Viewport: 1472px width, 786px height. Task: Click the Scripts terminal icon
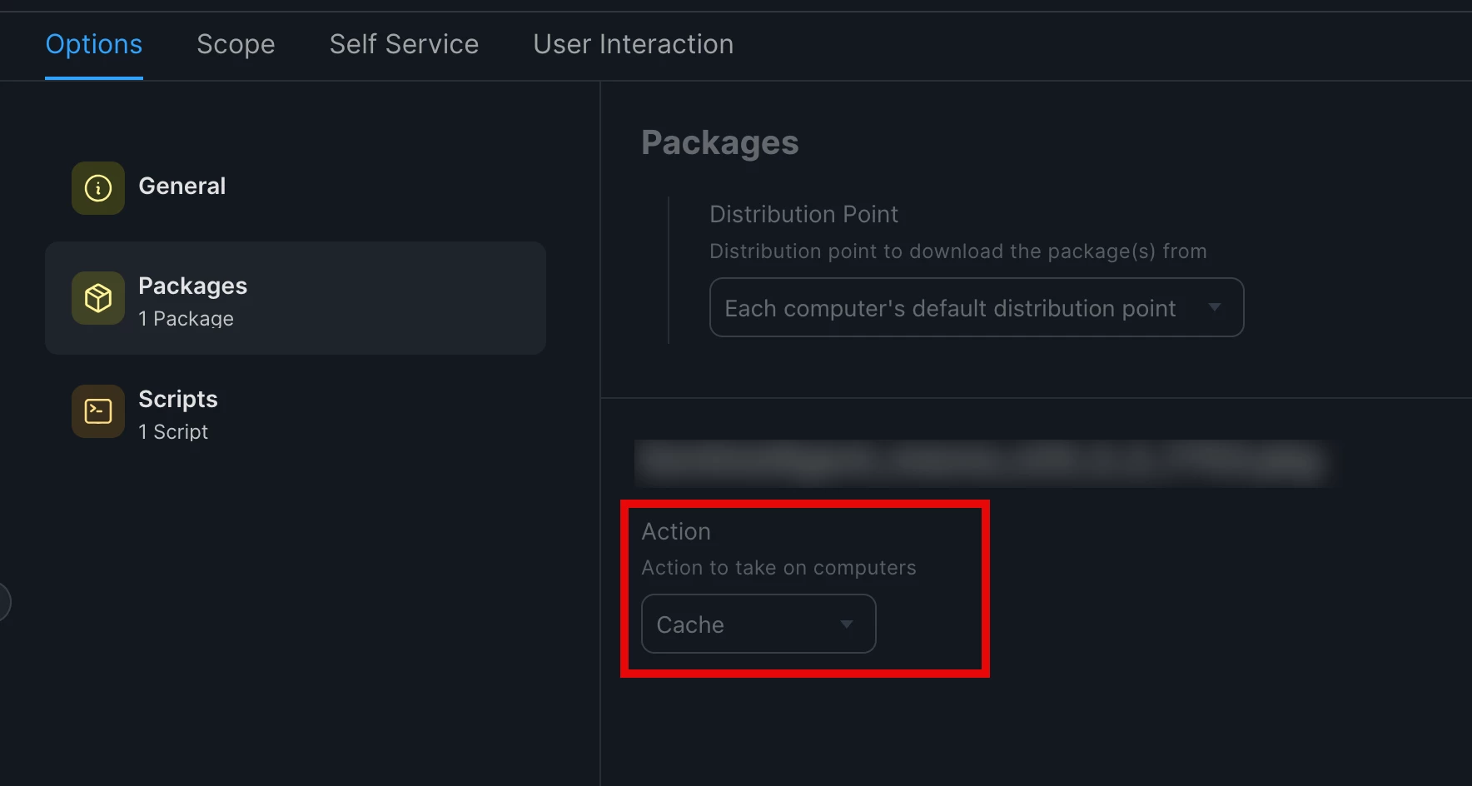click(x=98, y=411)
